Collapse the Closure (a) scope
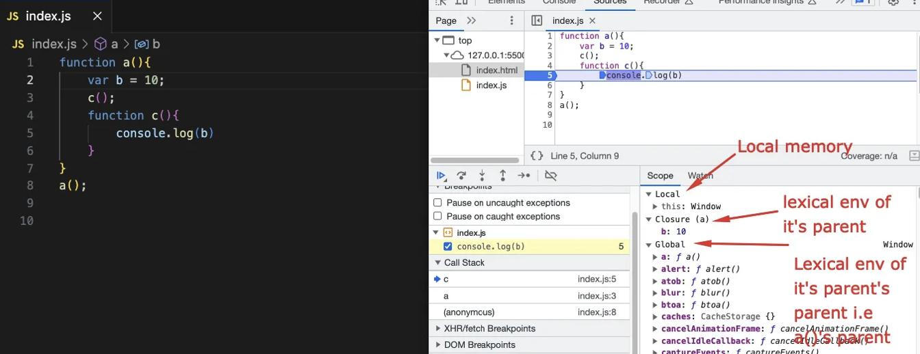Screen dimensions: 920x354 click(649, 219)
